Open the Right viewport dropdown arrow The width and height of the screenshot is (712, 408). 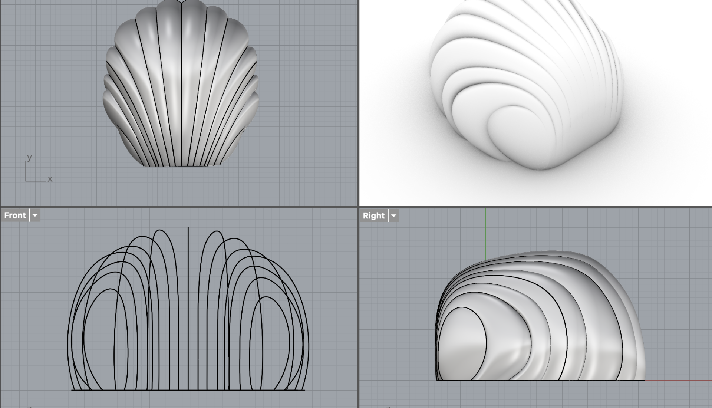point(393,216)
